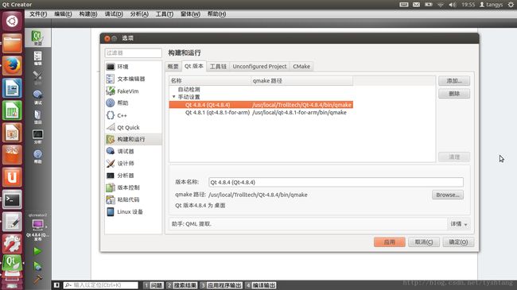Toggle the sidebar button in status bar
The height and width of the screenshot is (290, 517).
[x=56, y=285]
